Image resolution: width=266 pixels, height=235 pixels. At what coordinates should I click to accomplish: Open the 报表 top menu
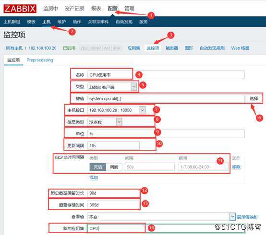96,9
